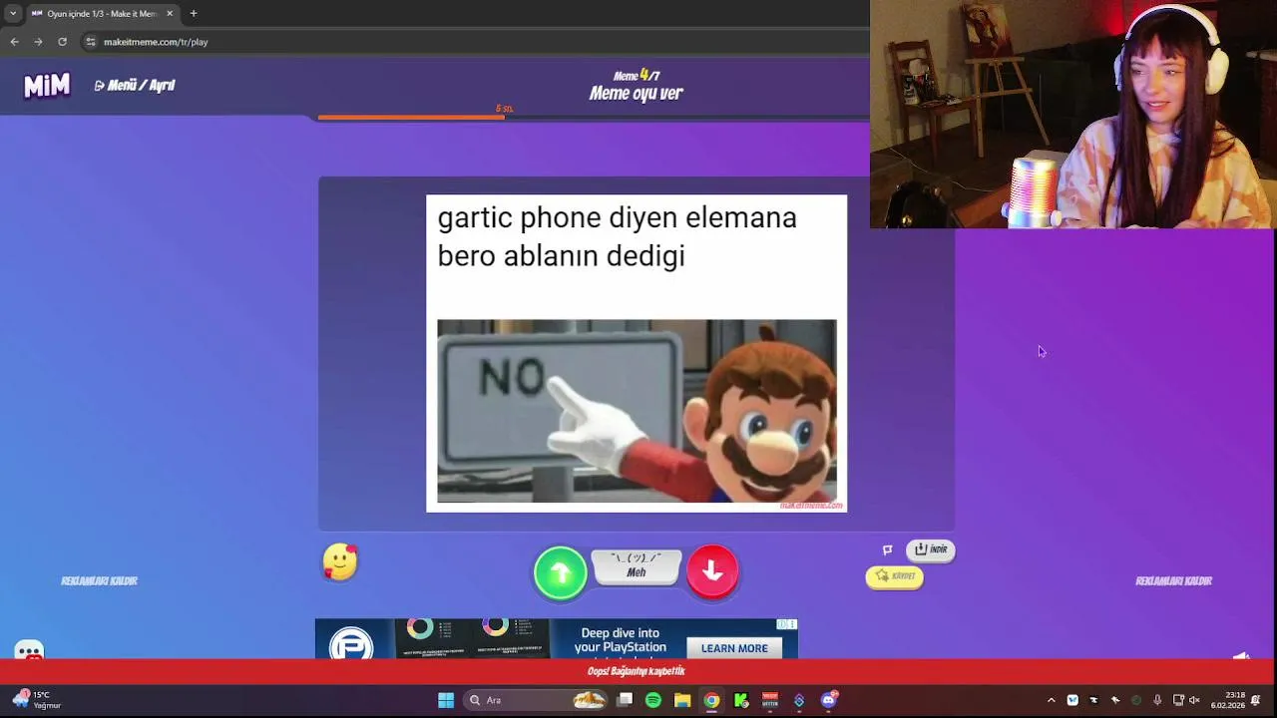Switch to Chrome in taskbar

pyautogui.click(x=711, y=700)
